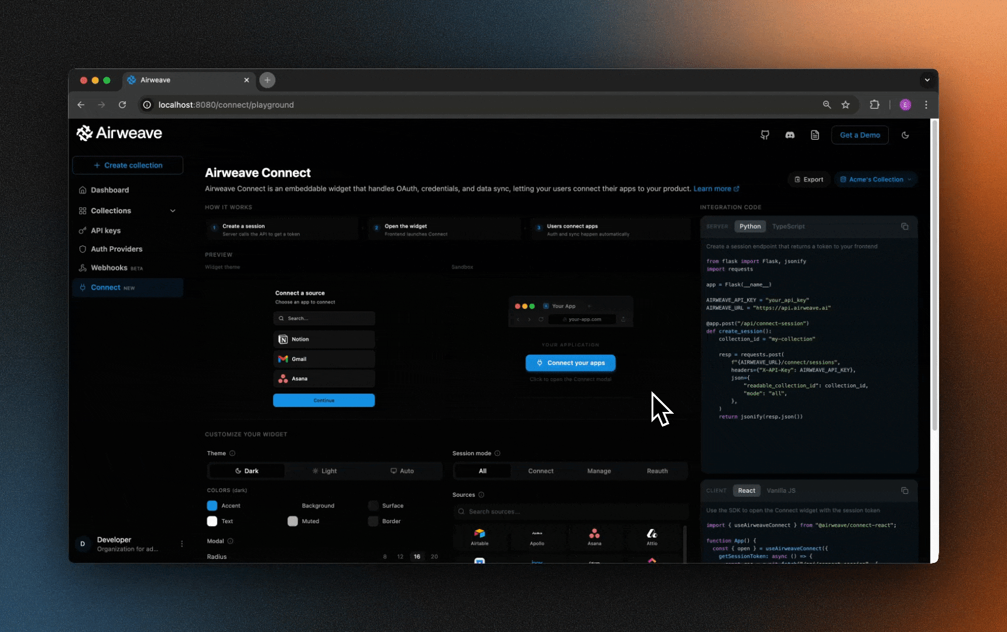The height and width of the screenshot is (632, 1007).
Task: Click the Search sources input field
Action: tap(570, 511)
